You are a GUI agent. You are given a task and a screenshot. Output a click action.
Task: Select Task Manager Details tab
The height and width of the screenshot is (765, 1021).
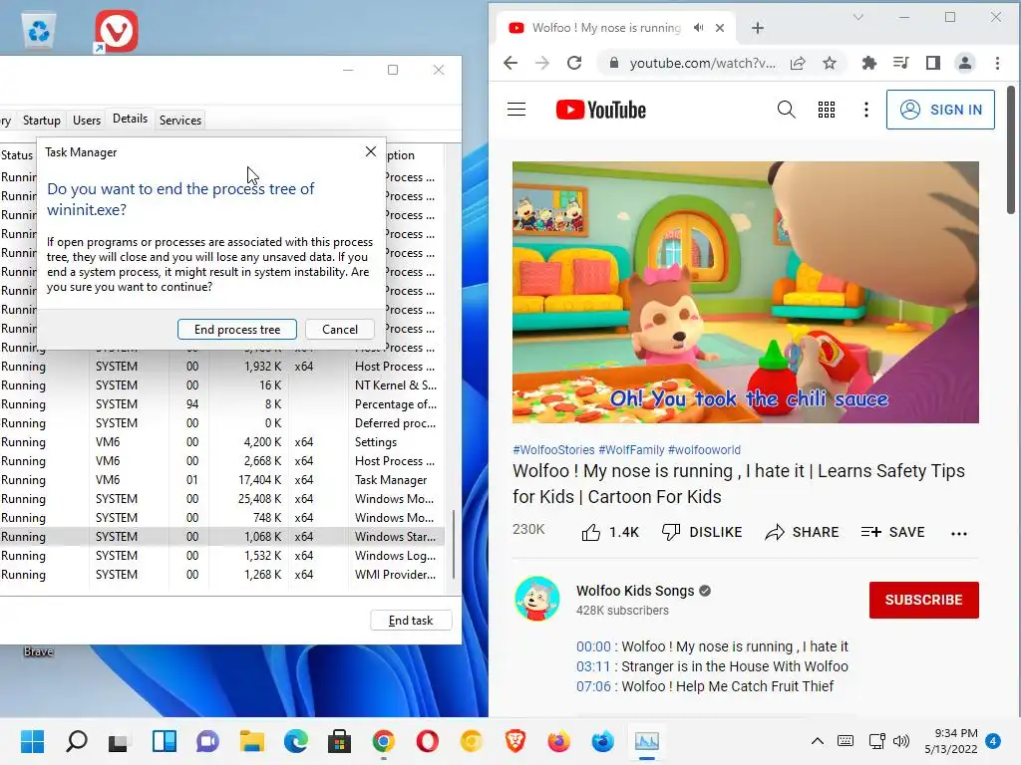point(131,120)
